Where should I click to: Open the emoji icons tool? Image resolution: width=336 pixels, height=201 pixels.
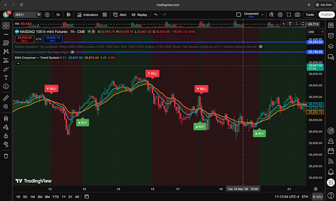[6, 86]
